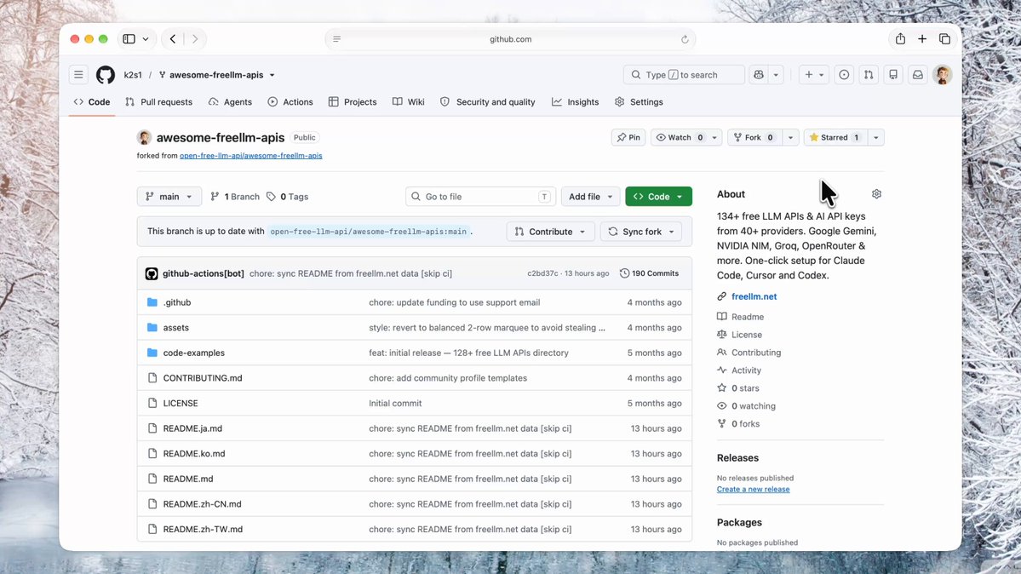Reload the page in Safari

(685, 39)
